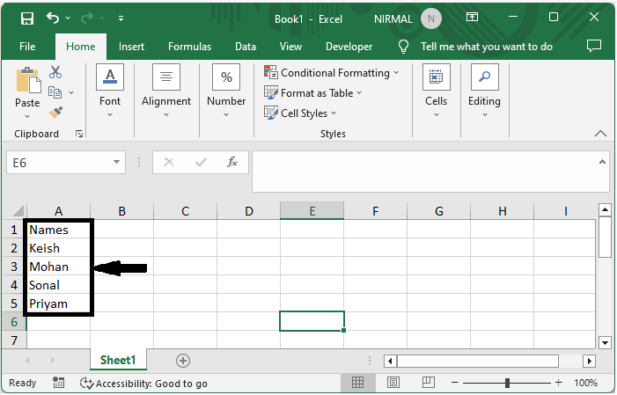Open Format as Table gallery

click(x=312, y=93)
